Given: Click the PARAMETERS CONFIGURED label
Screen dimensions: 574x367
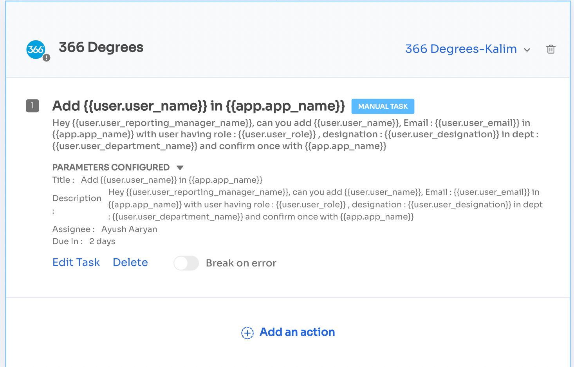Looking at the screenshot, I should click(111, 167).
